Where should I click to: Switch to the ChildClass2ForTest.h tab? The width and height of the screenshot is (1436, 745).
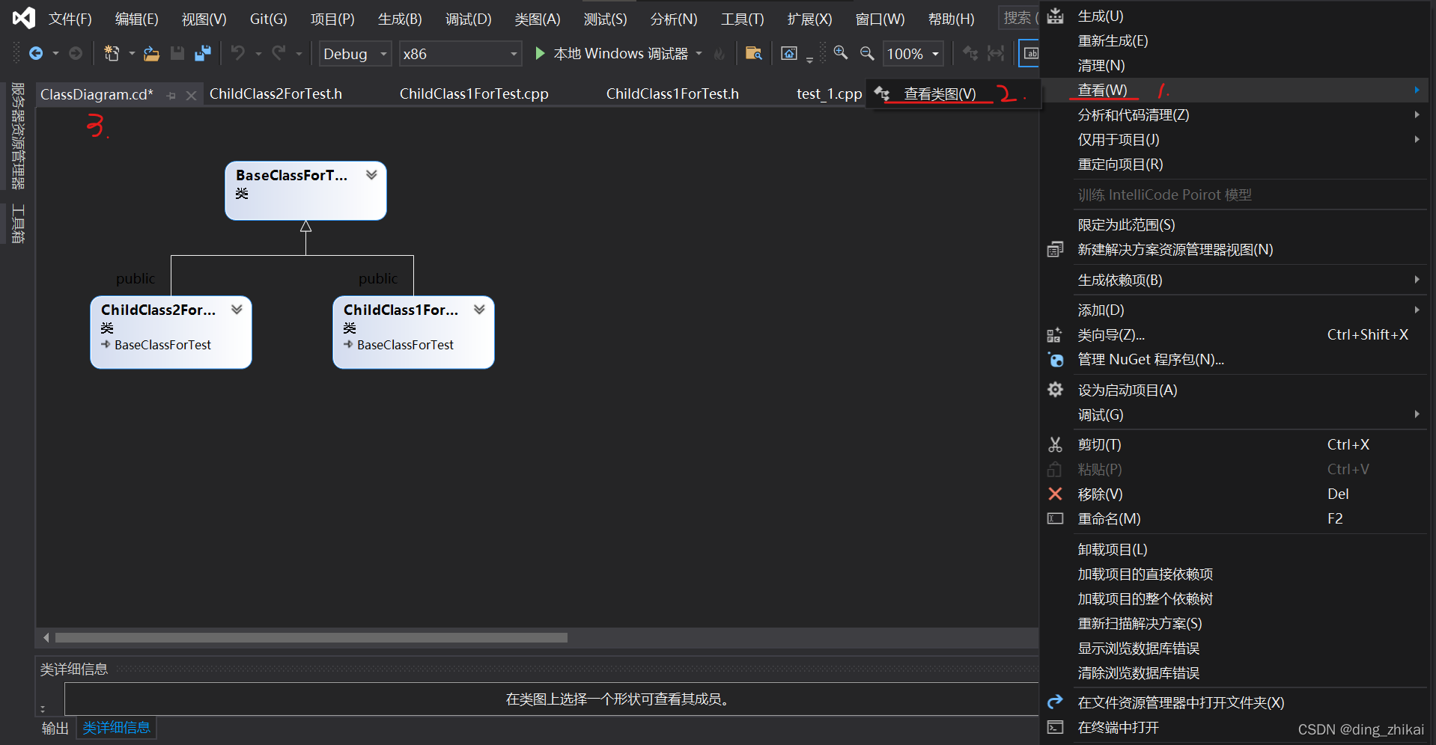click(276, 93)
